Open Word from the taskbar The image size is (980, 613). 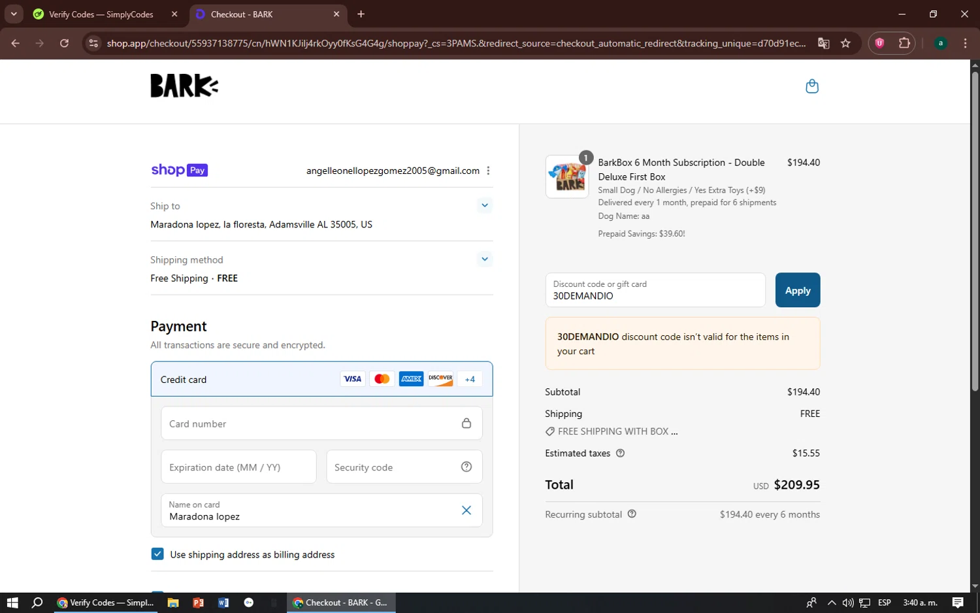tap(223, 603)
